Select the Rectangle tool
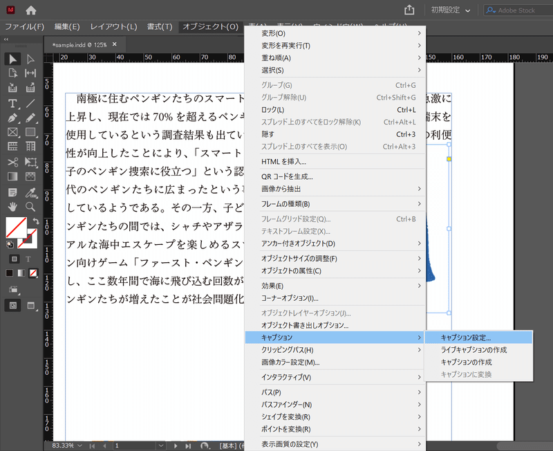The width and height of the screenshot is (553, 451). click(30, 132)
